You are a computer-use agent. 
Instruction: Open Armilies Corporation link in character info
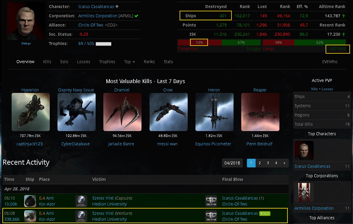coord(98,16)
